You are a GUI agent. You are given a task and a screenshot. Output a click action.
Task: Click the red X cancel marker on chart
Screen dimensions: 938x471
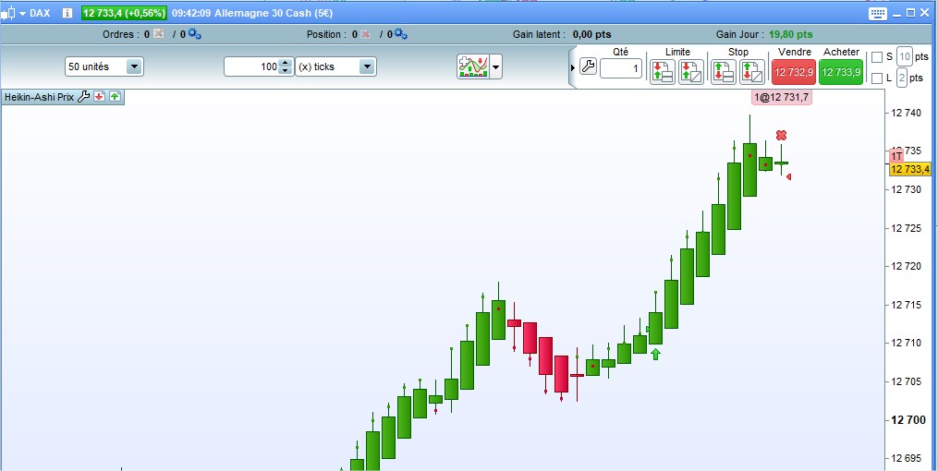click(x=781, y=136)
